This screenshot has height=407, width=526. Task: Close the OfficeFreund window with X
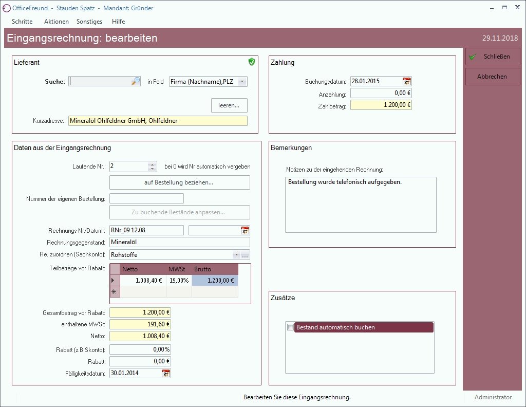tap(517, 7)
